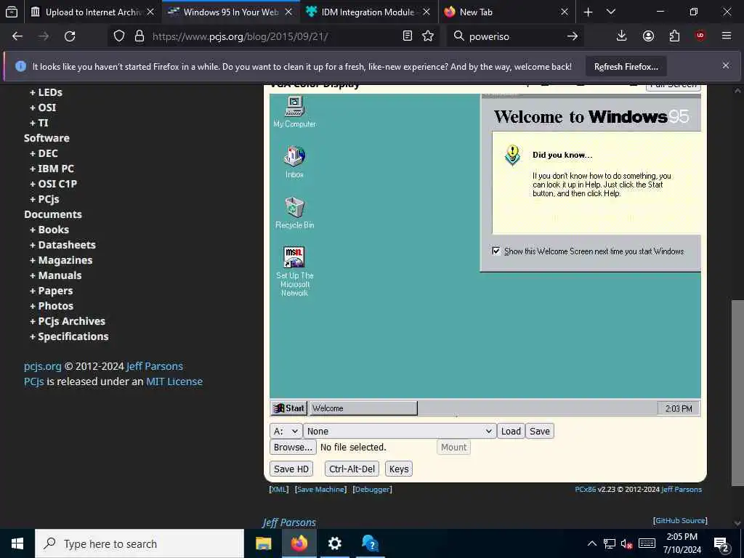Click the Windows 95 tray clock
The image size is (744, 558).
click(x=678, y=408)
